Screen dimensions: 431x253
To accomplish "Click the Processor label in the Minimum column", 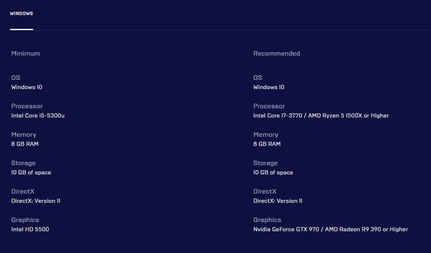I will [x=27, y=106].
